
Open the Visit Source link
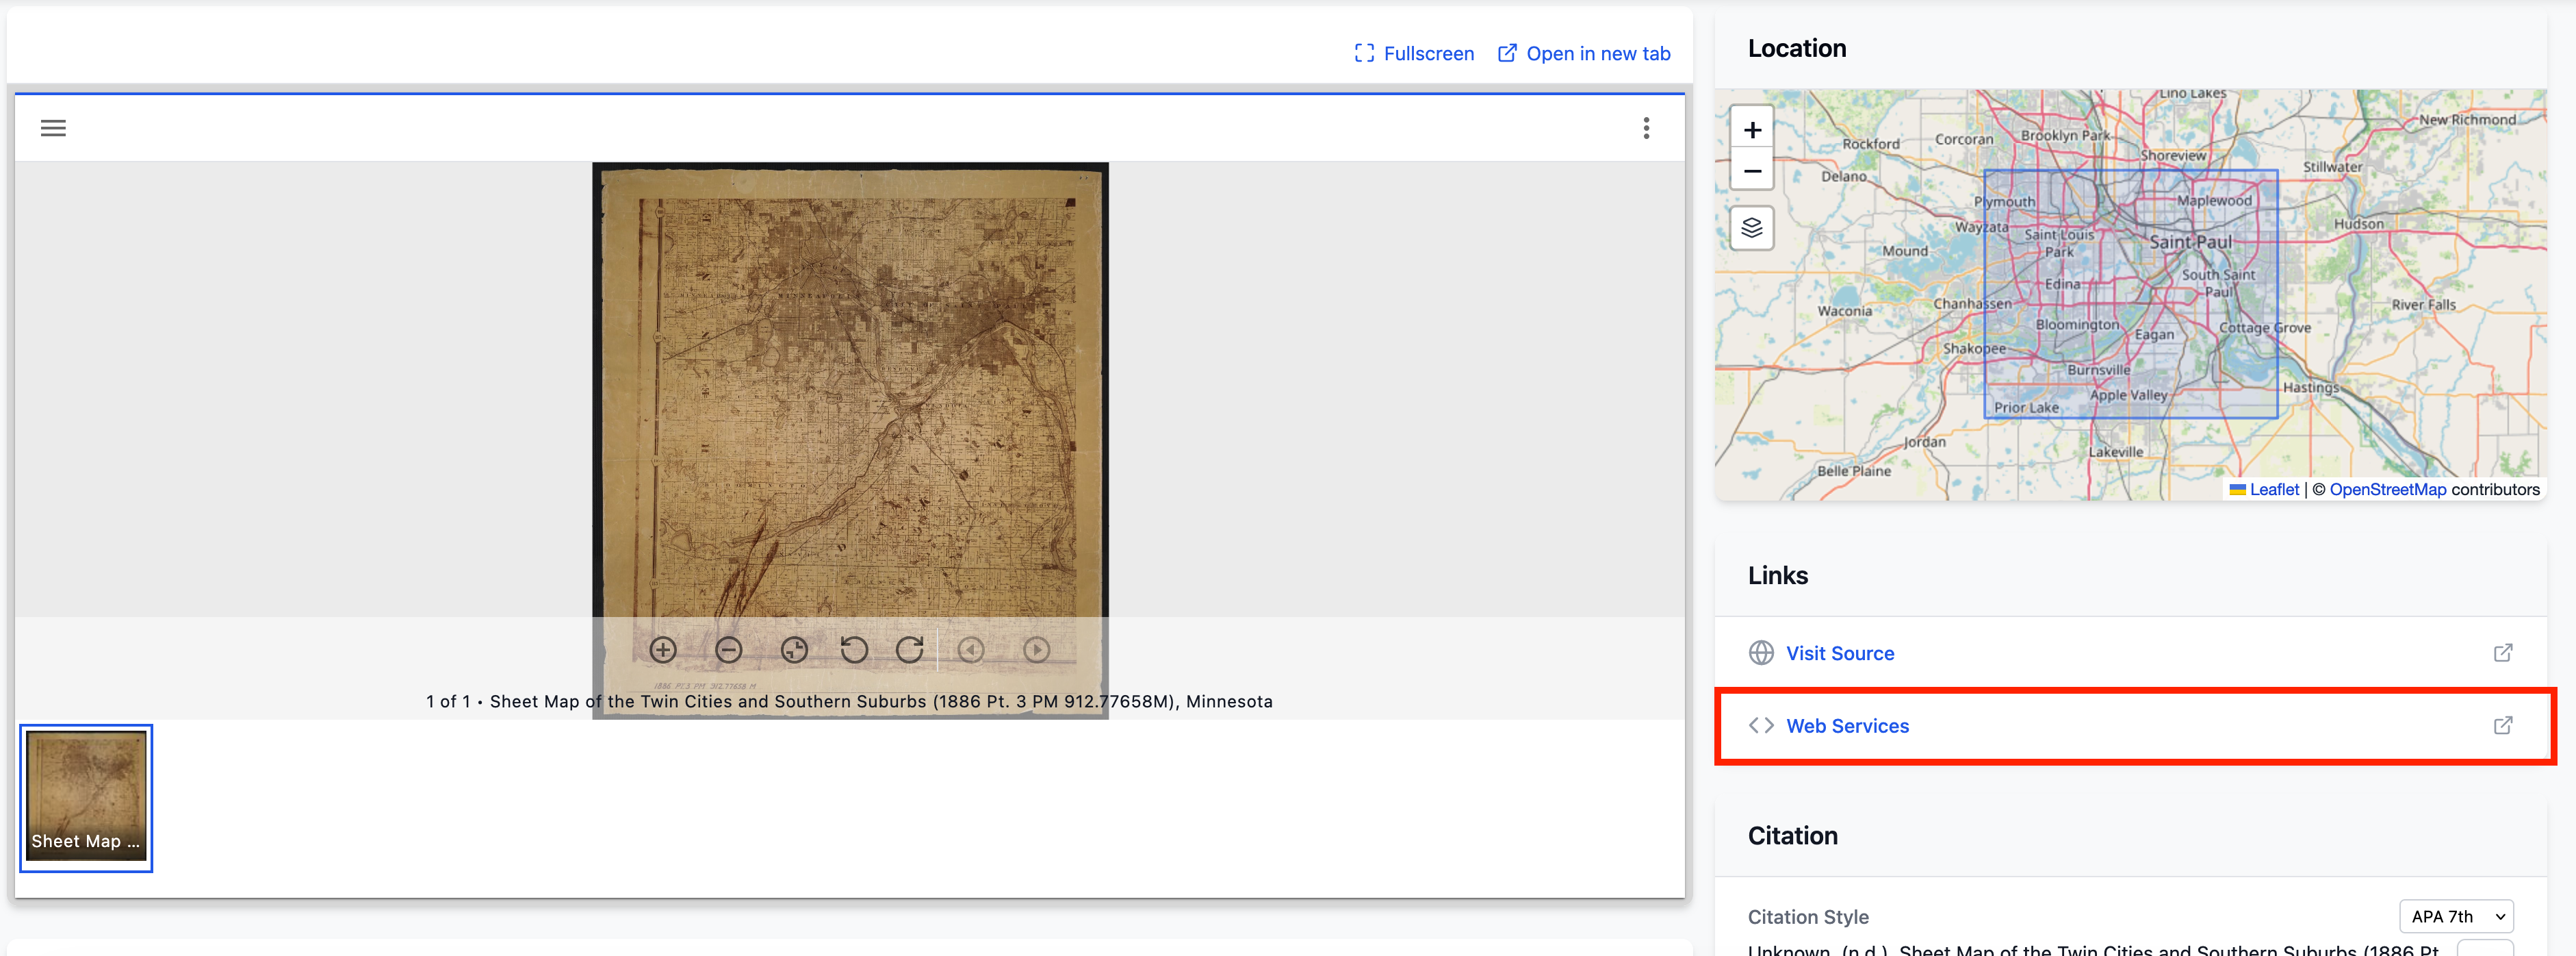[x=1840, y=653]
